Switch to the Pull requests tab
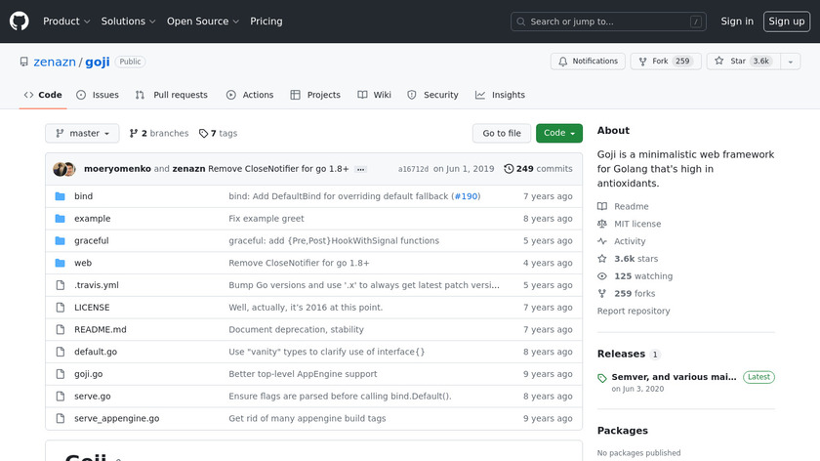 172,95
